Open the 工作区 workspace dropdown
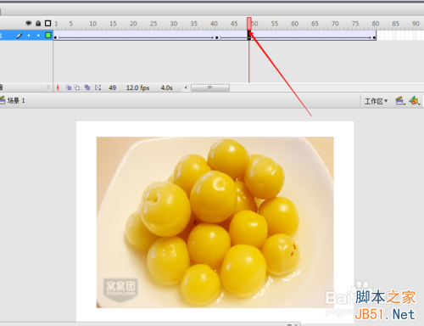 coord(376,101)
